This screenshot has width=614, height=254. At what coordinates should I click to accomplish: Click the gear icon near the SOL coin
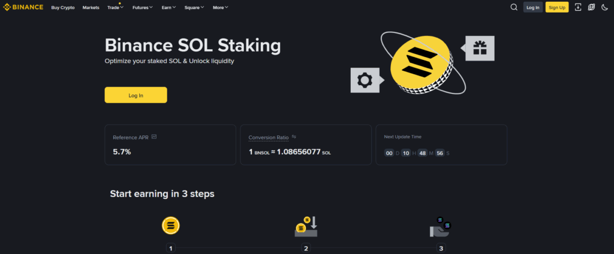[365, 80]
